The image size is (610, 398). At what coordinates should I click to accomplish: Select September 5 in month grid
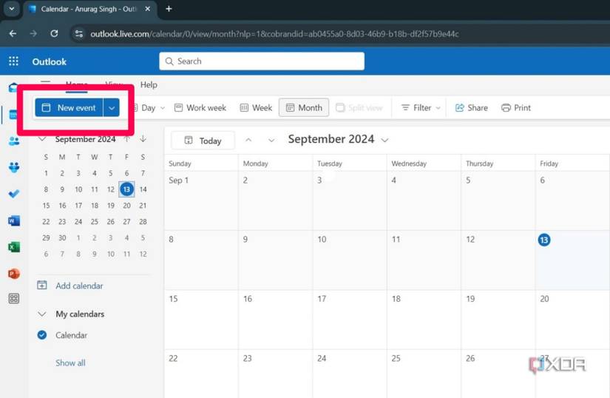(498, 200)
